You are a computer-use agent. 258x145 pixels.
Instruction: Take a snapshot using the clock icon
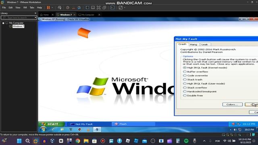(68, 8)
